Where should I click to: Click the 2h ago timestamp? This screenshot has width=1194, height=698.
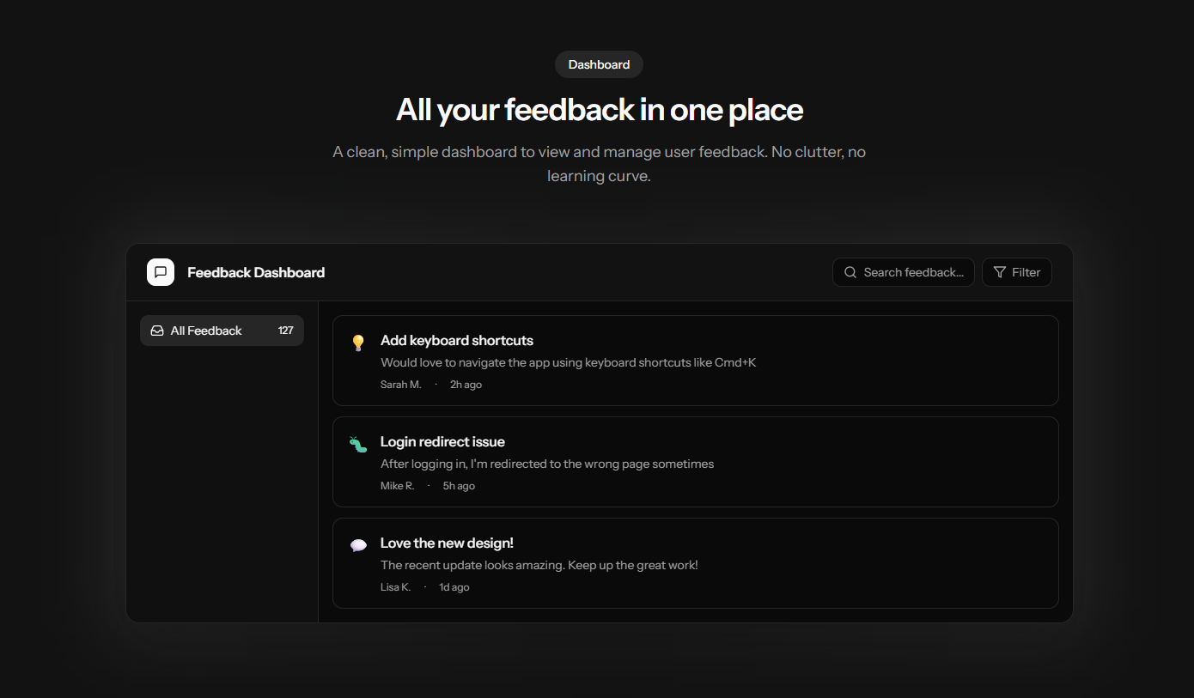coord(466,385)
